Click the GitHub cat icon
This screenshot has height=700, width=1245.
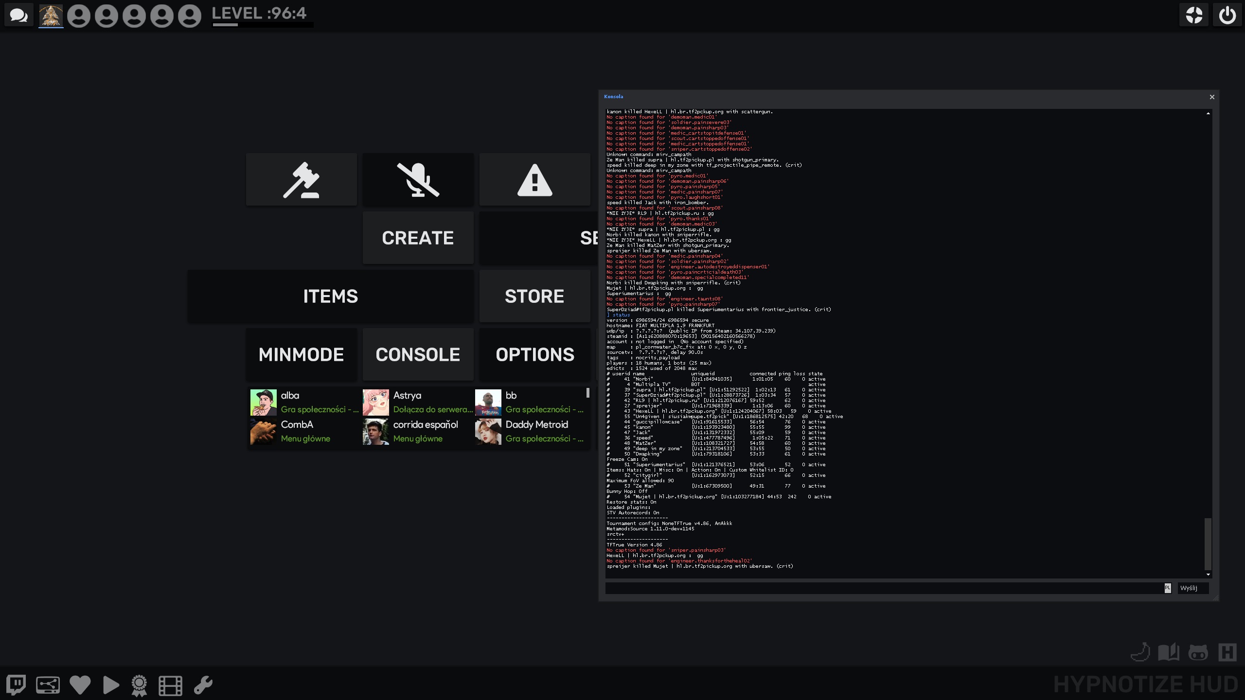[x=1198, y=652]
